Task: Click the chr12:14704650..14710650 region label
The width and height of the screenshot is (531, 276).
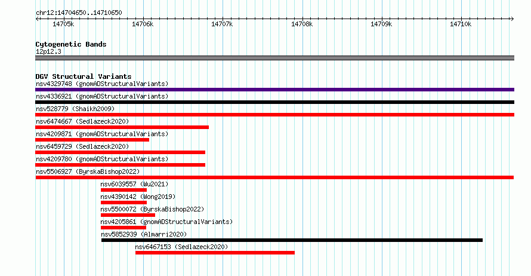Action: pyautogui.click(x=79, y=13)
